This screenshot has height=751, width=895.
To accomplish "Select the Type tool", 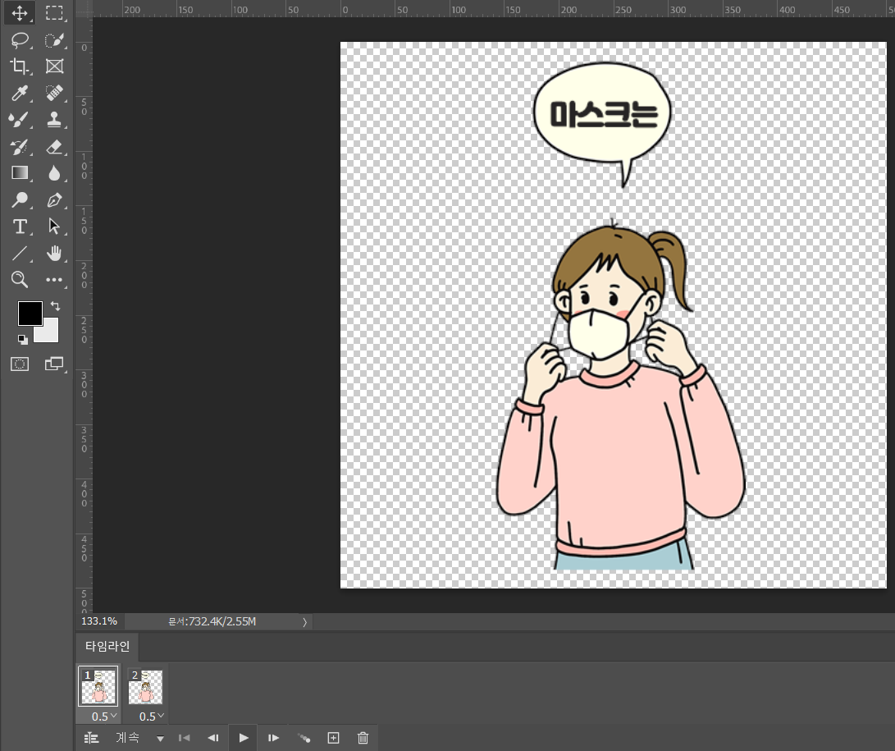I will (20, 227).
